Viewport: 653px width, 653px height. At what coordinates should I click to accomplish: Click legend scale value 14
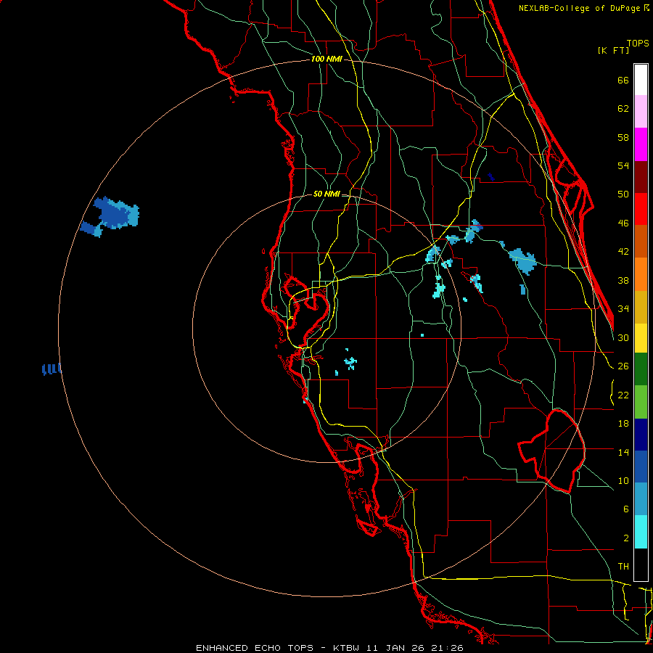pyautogui.click(x=623, y=452)
